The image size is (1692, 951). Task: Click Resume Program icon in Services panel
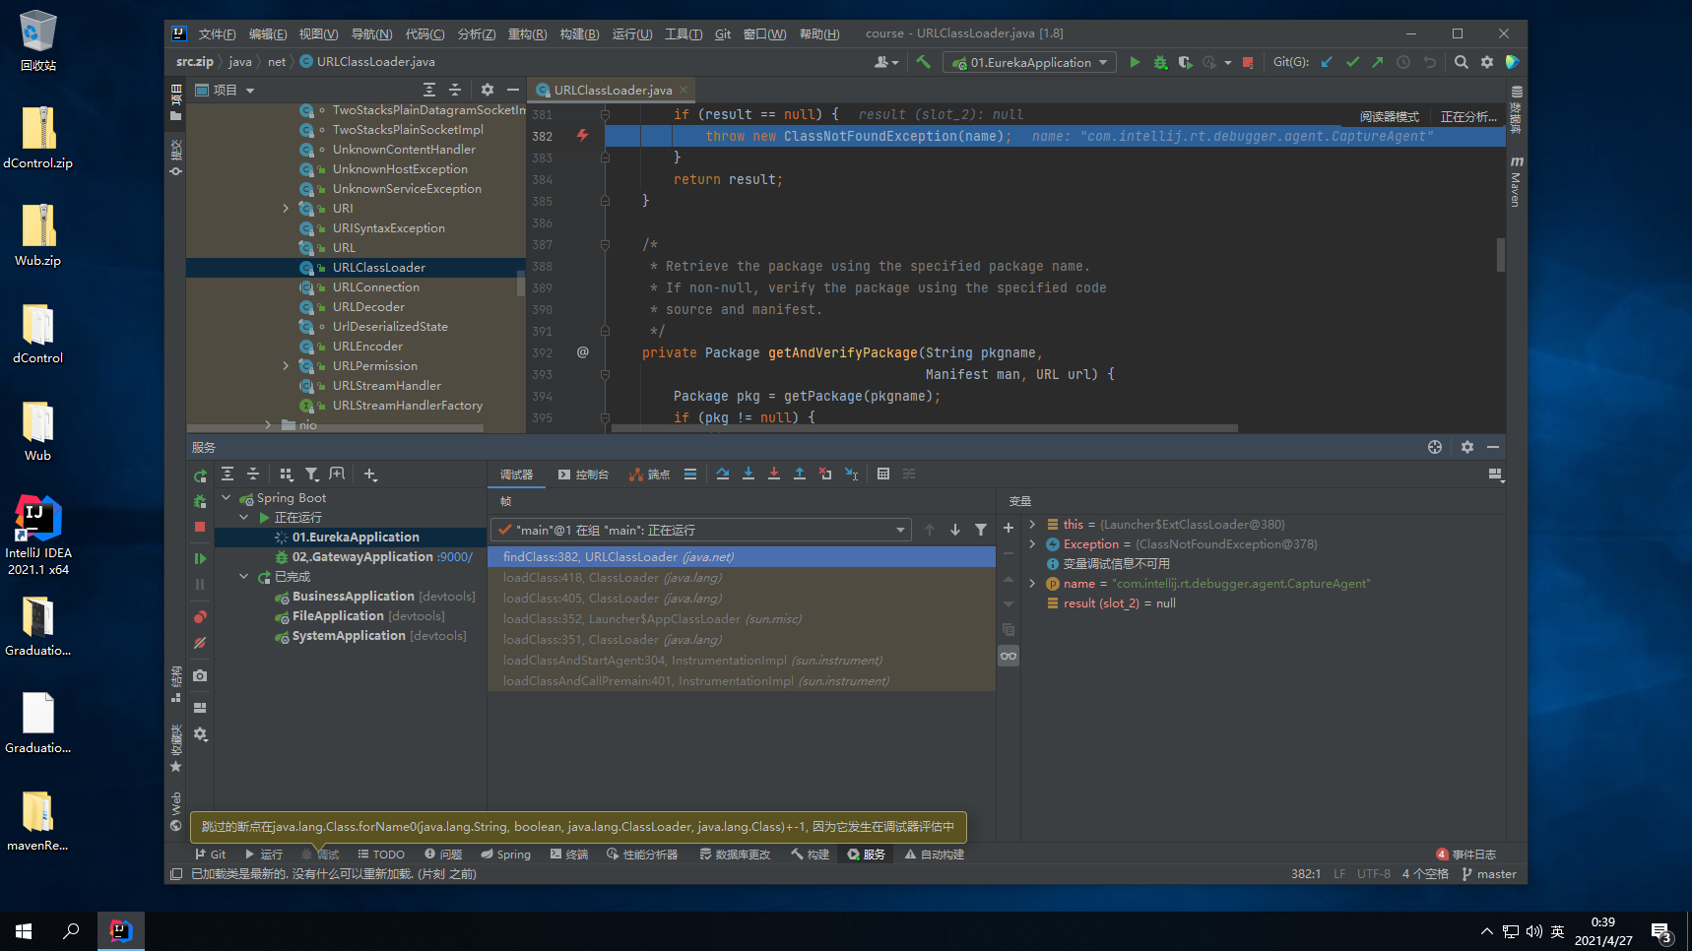pos(200,558)
